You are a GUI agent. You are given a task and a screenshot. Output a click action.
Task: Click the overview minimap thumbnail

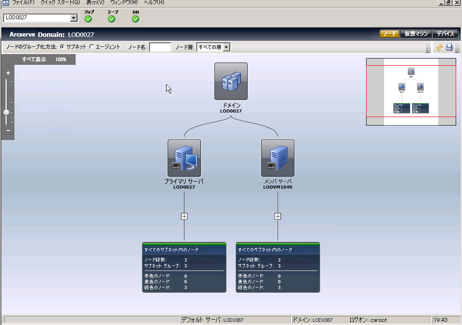(x=411, y=92)
